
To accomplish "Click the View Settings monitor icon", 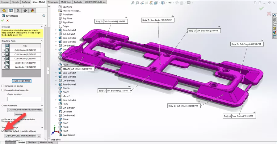I will click(189, 3).
